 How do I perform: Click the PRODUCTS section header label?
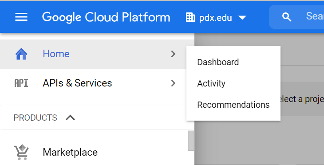pyautogui.click(x=36, y=118)
